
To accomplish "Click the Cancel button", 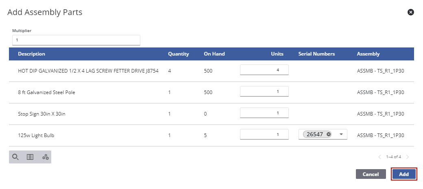I will click(x=371, y=174).
